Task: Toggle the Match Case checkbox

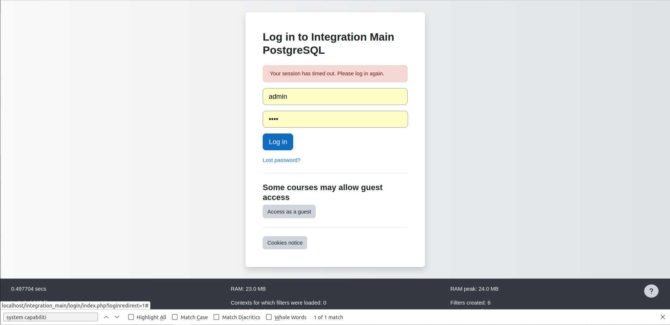Action: (175, 317)
